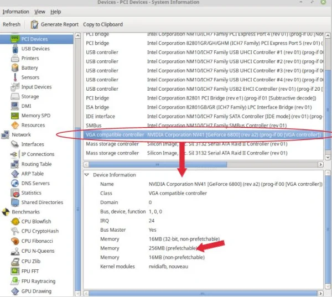Image resolution: width=332 pixels, height=297 pixels.
Task: Click the Generate Report toolbar icon
Action: pyautogui.click(x=34, y=24)
